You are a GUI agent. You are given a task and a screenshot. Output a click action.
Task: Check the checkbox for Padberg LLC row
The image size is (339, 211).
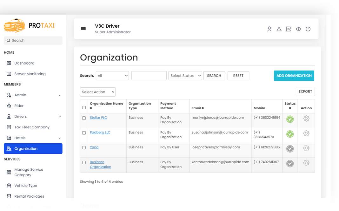pyautogui.click(x=84, y=133)
